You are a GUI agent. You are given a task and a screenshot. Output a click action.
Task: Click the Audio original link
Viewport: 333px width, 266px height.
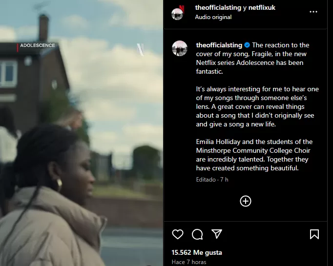tap(213, 17)
